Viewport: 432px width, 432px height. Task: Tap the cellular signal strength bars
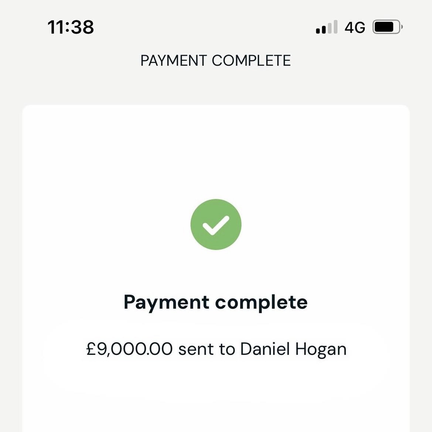pos(327,27)
